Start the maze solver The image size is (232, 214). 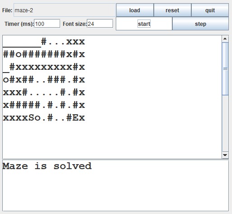pyautogui.click(x=144, y=24)
